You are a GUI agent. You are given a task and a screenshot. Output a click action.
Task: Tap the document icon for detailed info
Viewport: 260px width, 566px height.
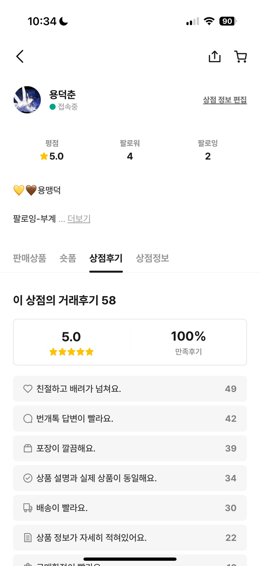point(28,538)
